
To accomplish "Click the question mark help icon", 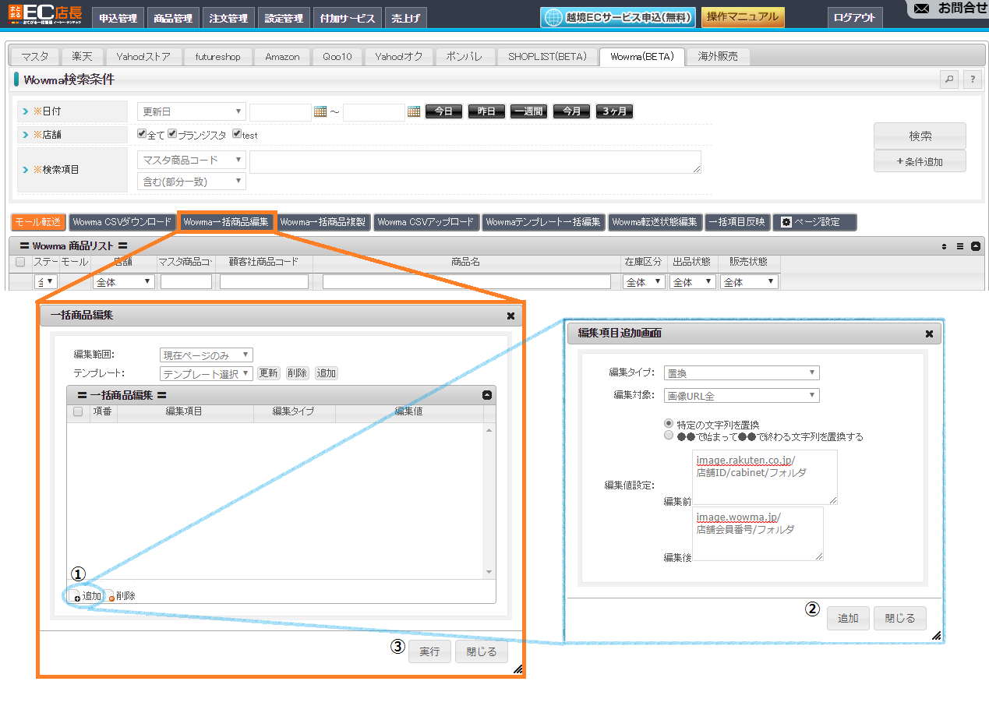I will click(x=972, y=79).
